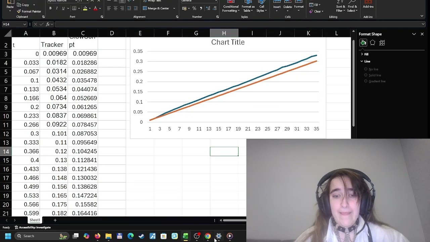Screen dimensions: 430x242
Task: Select the Solid line radio option
Action: click(x=366, y=75)
